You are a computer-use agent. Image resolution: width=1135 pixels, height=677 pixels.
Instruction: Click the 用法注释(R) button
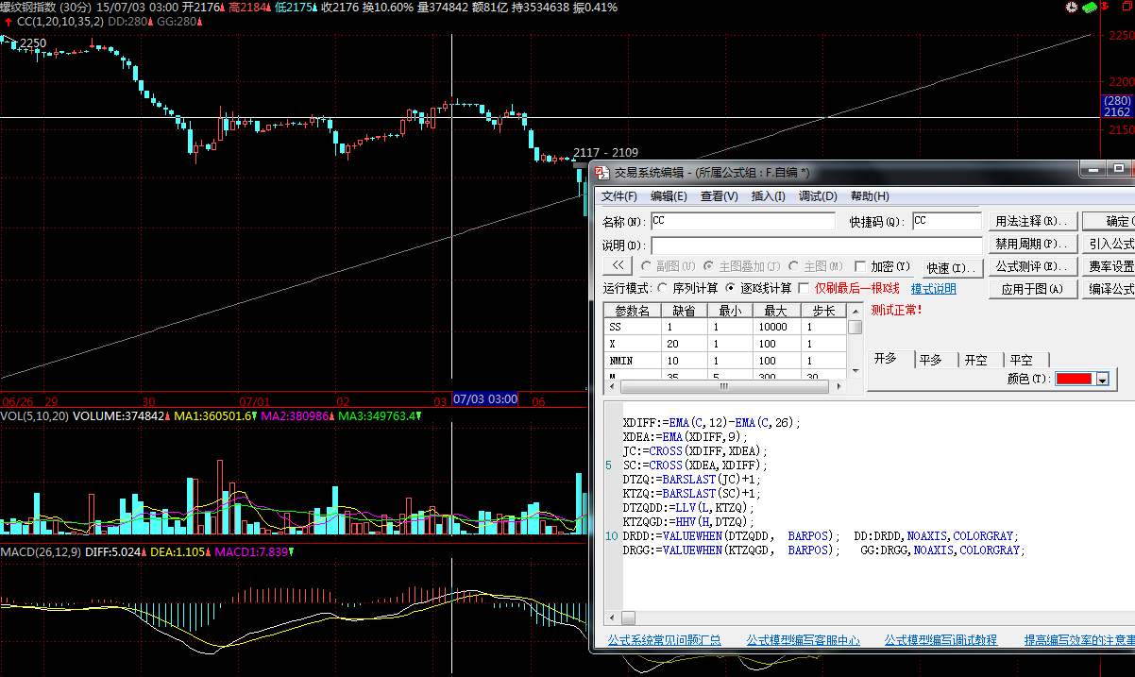click(1032, 221)
